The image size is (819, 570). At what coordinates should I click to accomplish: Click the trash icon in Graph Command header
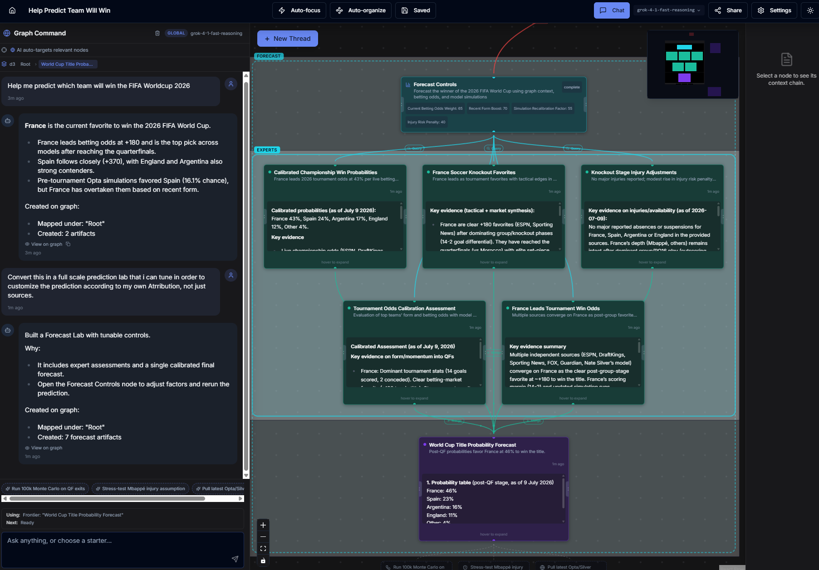157,33
